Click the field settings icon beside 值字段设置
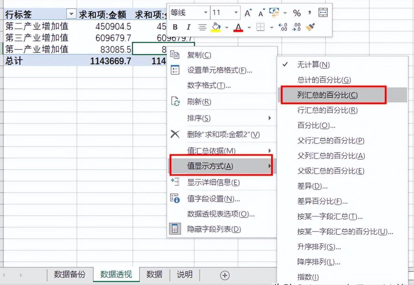This screenshot has height=285, width=414. click(175, 198)
